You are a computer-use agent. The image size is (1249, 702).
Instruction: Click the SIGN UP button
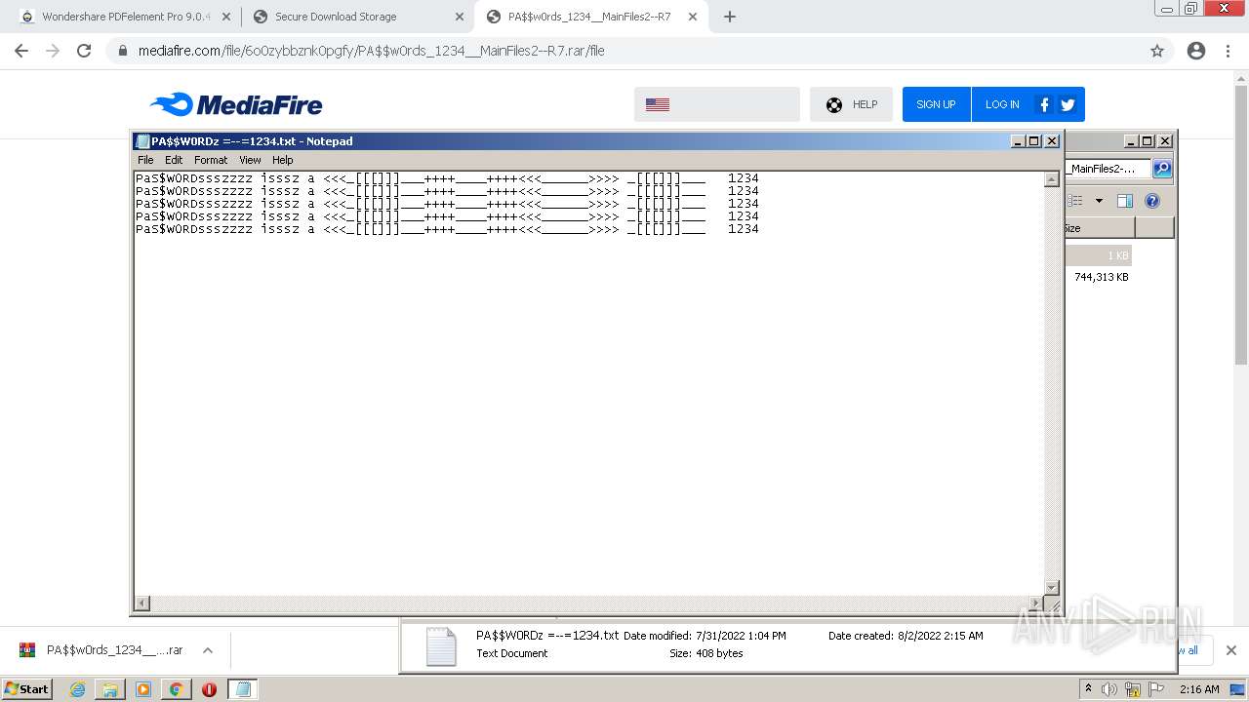936,104
